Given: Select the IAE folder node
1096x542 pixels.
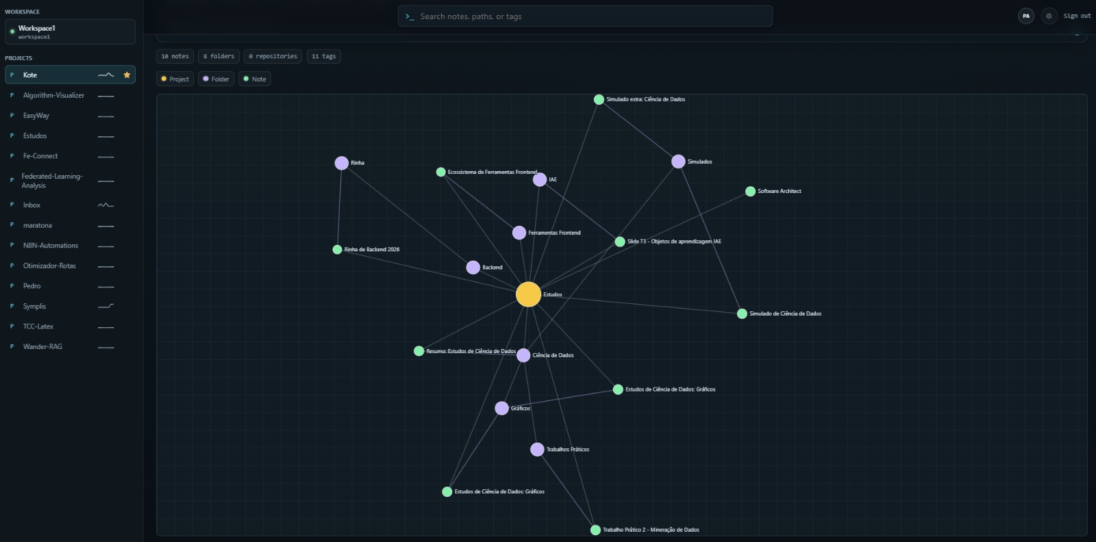Looking at the screenshot, I should (540, 179).
